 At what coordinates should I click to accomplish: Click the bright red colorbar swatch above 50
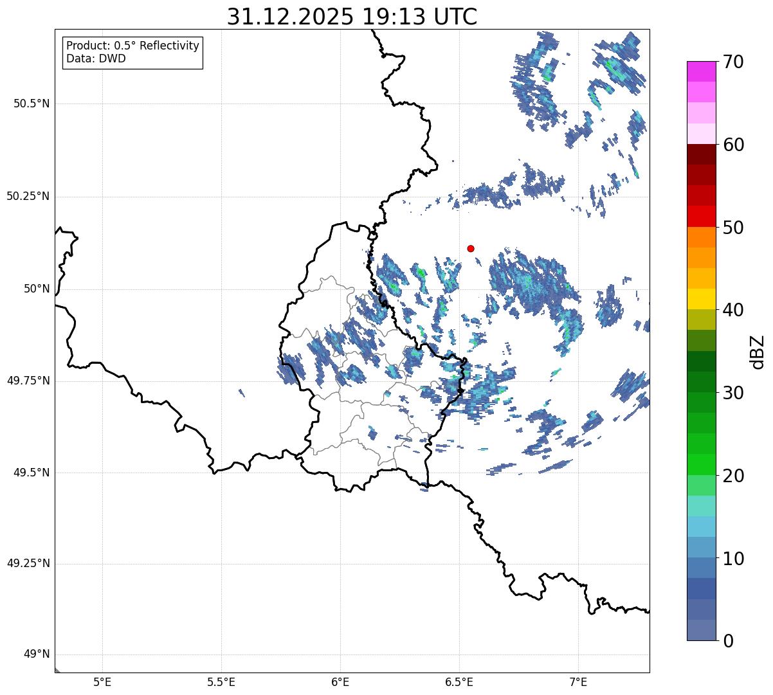pyautogui.click(x=701, y=217)
